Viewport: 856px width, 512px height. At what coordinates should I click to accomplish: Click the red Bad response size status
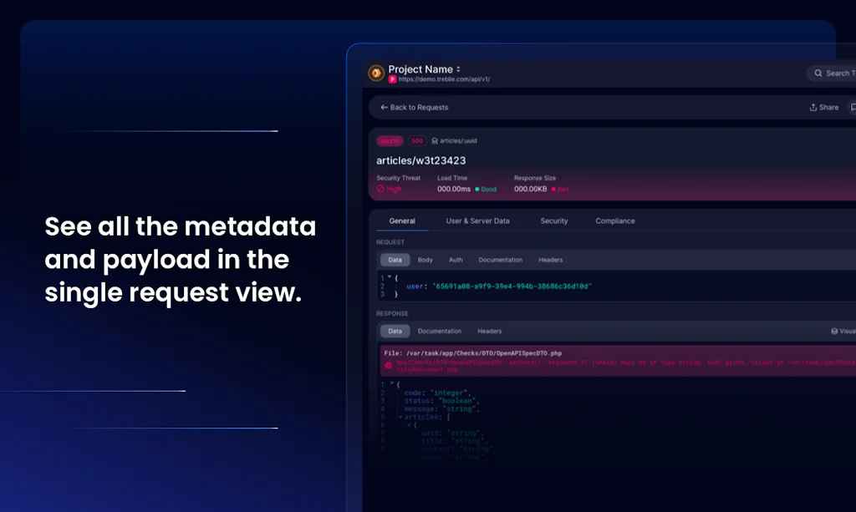(x=560, y=190)
